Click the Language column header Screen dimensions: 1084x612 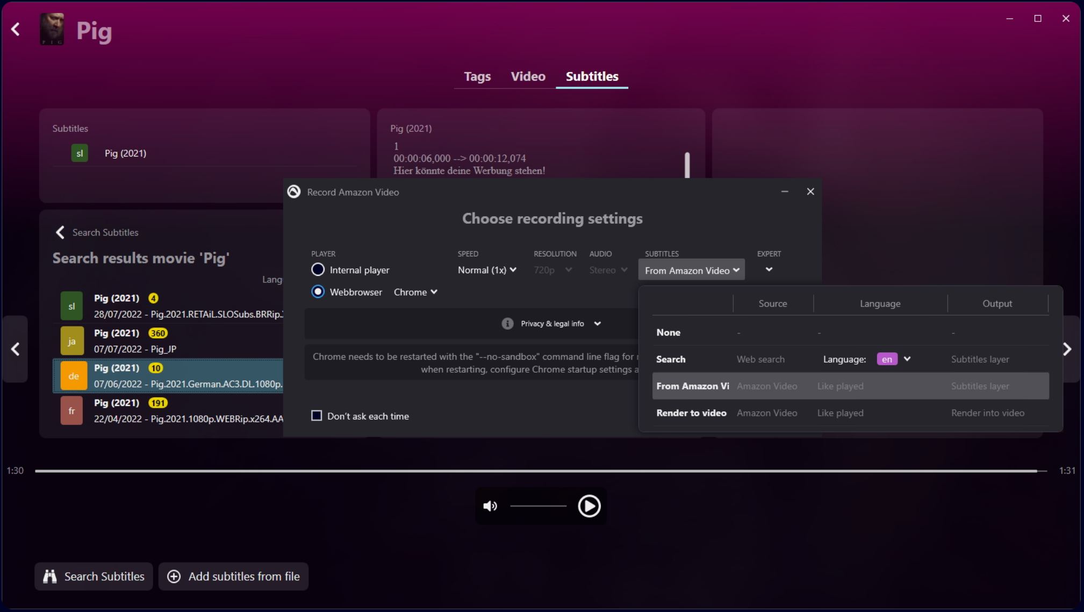pos(880,304)
